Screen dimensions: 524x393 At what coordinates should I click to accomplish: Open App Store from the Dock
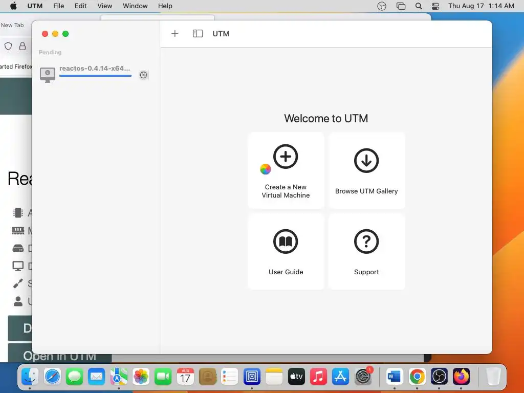point(340,377)
